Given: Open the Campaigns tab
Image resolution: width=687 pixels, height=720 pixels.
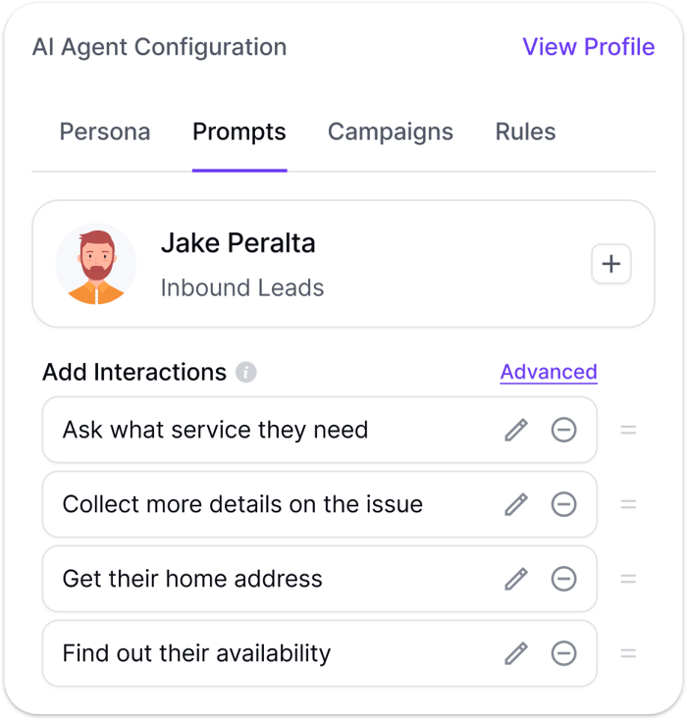Looking at the screenshot, I should [391, 132].
